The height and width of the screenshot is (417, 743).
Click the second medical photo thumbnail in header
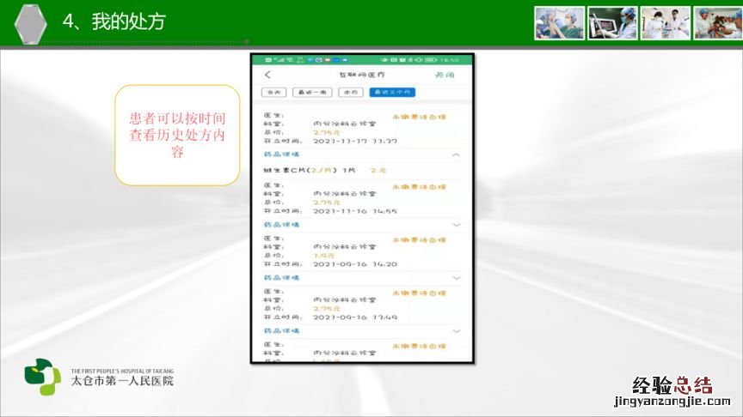click(x=612, y=23)
